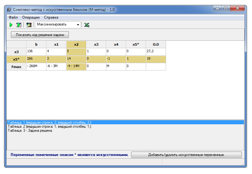Image resolution: width=252 pixels, height=174 pixels.
Task: Click the x3 column header
Action: coord(96,44)
